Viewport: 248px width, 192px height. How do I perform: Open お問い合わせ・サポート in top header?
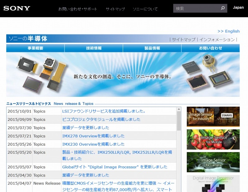(78, 9)
